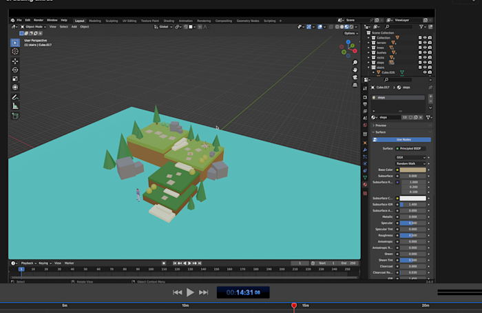Activate the Move tool
482x313 pixels.
[x=15, y=61]
